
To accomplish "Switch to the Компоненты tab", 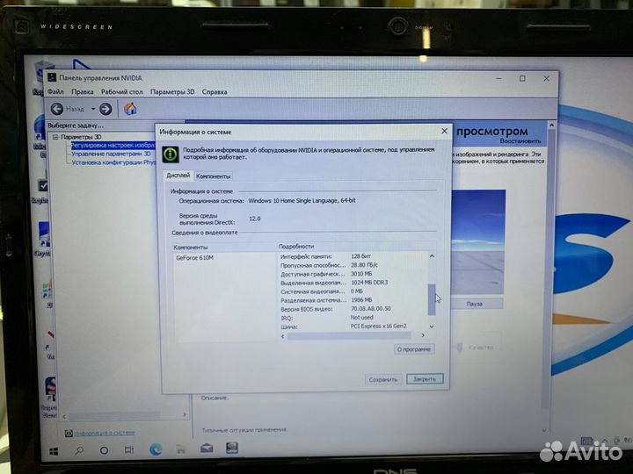I will click(213, 176).
